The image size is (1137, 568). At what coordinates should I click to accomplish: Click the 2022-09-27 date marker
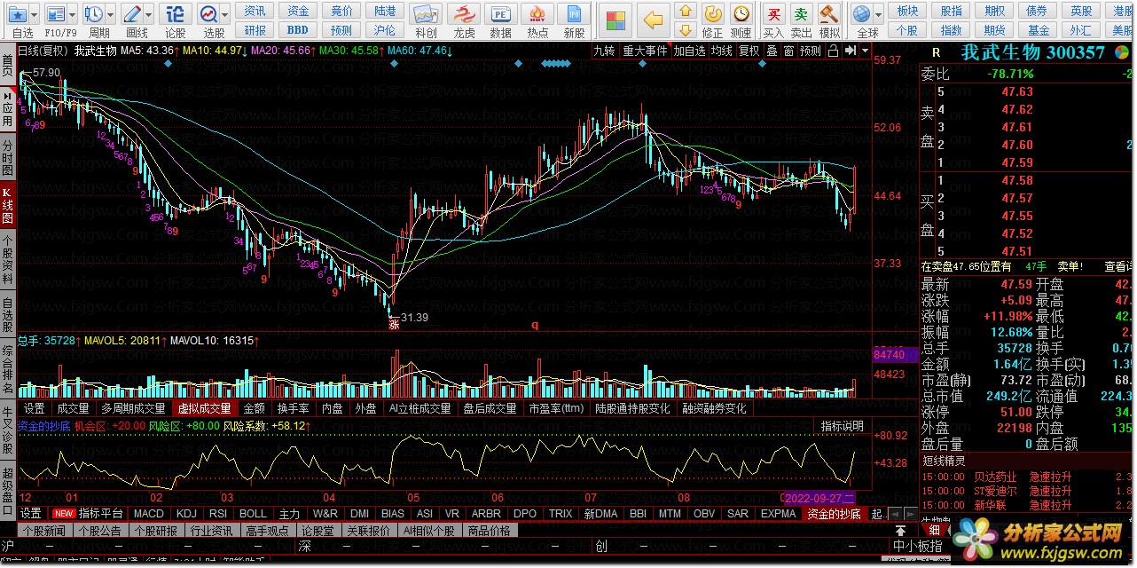[x=818, y=497]
